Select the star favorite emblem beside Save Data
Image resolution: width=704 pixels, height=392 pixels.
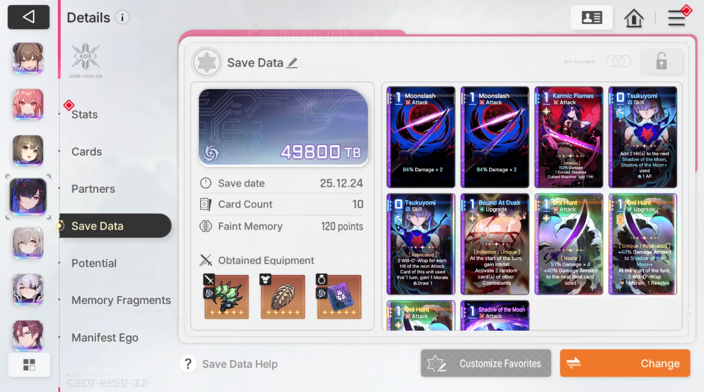pos(207,63)
